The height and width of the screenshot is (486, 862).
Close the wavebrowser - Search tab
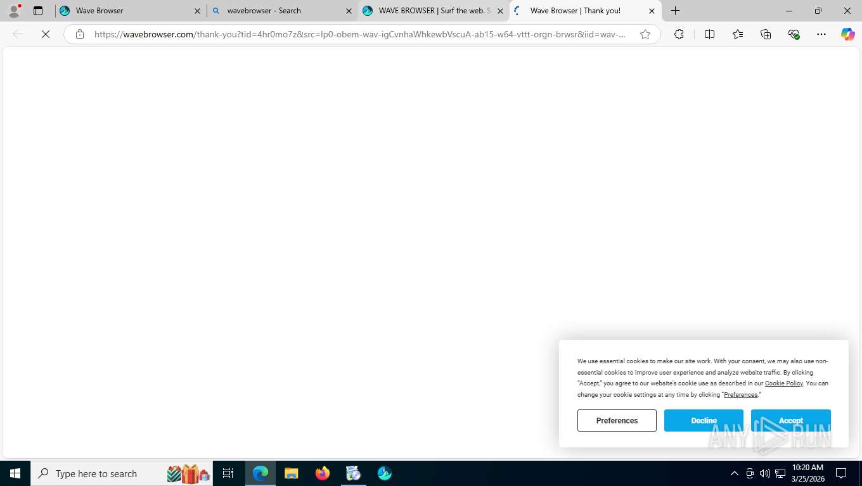(349, 11)
